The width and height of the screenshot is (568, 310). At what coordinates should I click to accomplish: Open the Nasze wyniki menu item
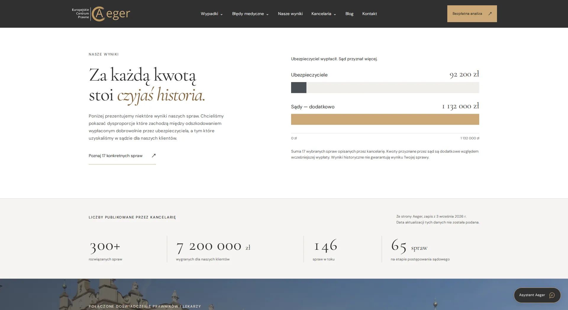(x=290, y=14)
